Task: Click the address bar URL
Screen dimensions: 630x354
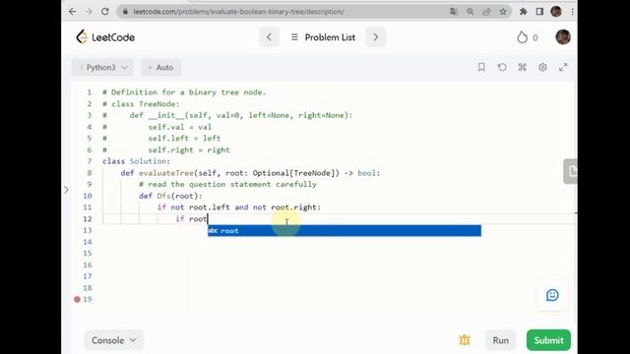Action: 238,12
